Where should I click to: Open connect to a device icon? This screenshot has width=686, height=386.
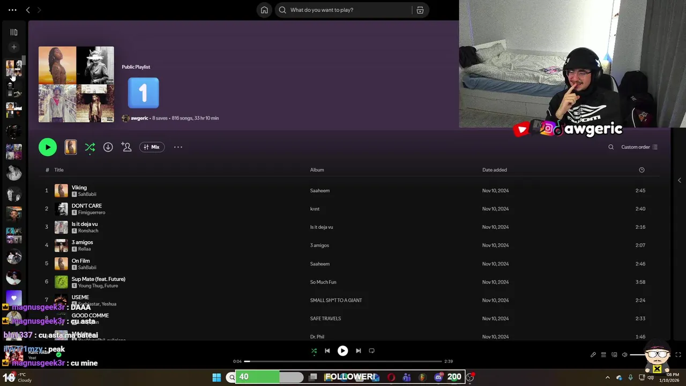pyautogui.click(x=614, y=355)
